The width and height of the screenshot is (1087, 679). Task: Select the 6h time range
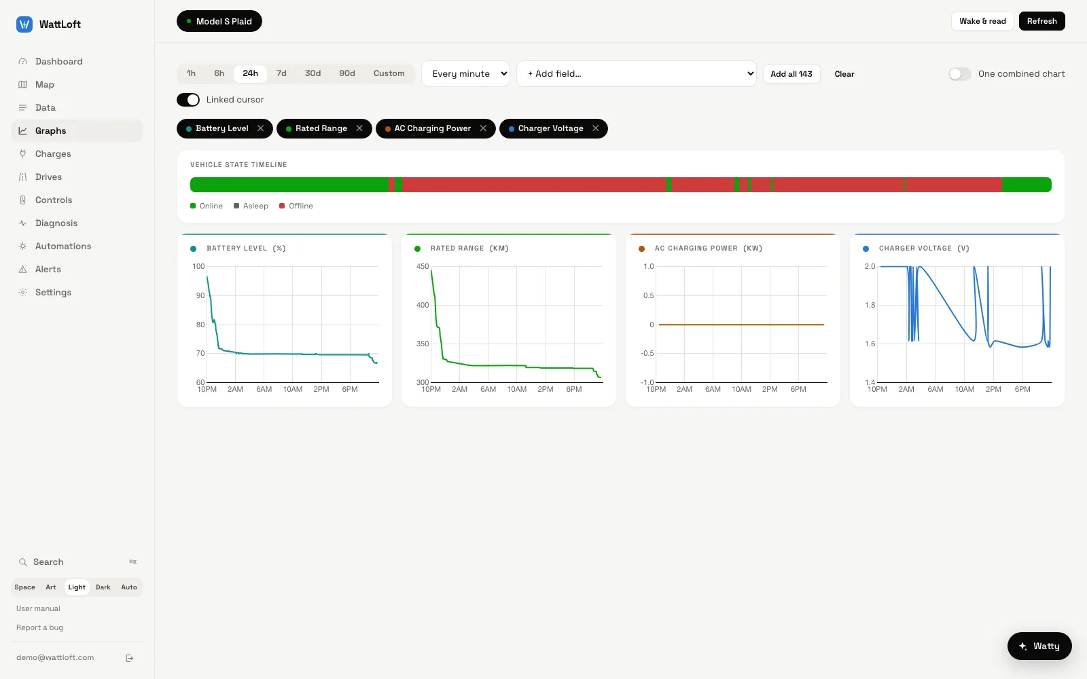pyautogui.click(x=219, y=73)
